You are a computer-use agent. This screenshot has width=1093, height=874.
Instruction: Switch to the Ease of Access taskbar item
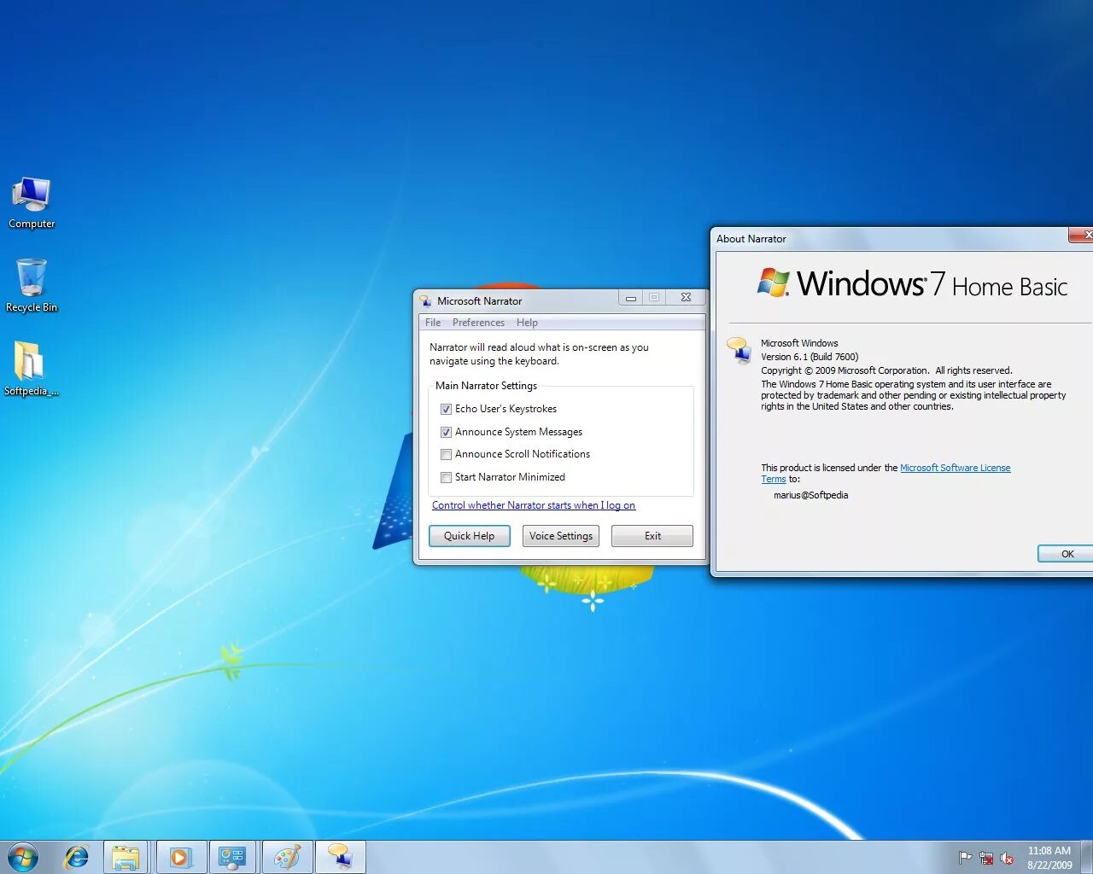[232, 857]
